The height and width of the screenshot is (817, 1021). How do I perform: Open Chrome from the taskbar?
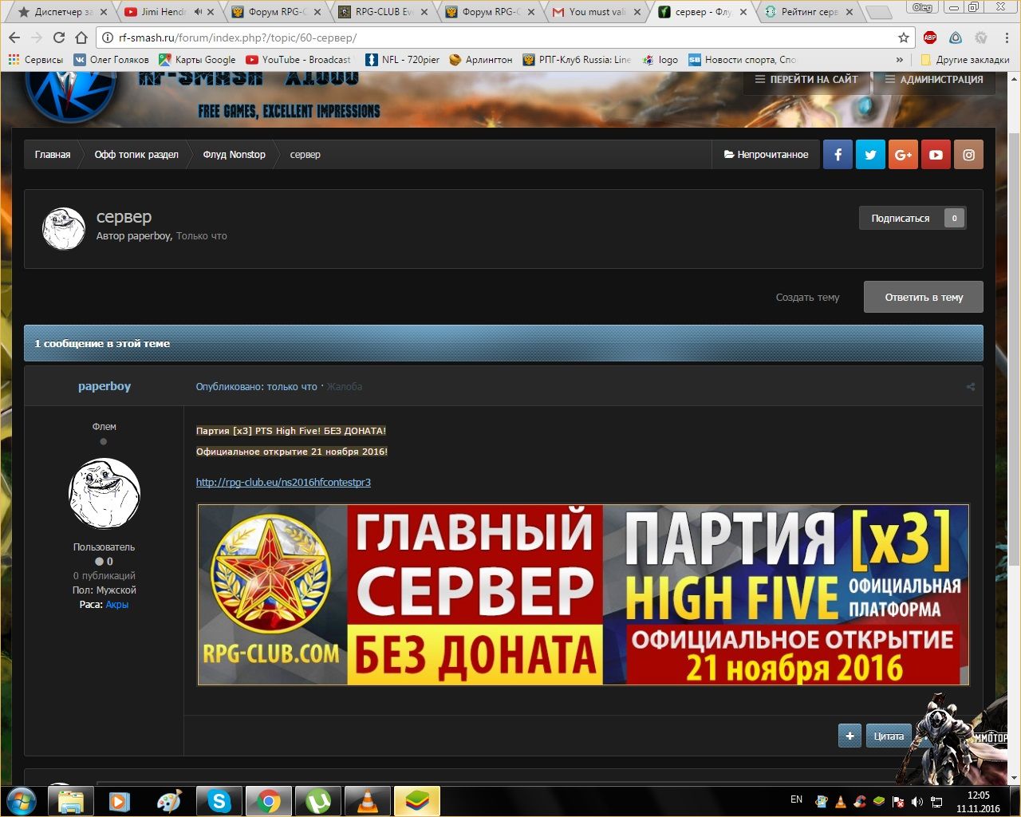pyautogui.click(x=269, y=801)
